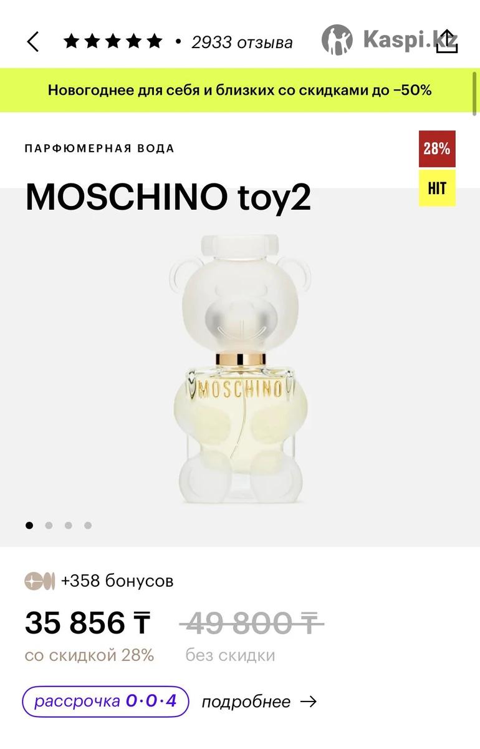The width and height of the screenshot is (480, 749).
Task: Select the fourth image carousel dot
Action: point(88,525)
